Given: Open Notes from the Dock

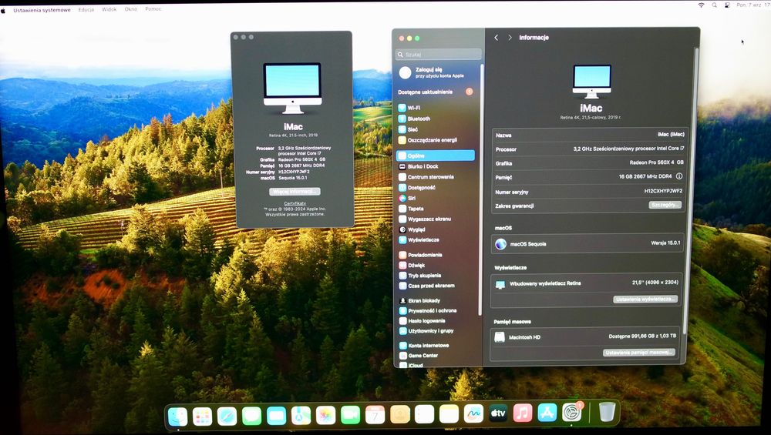Looking at the screenshot, I should 449,414.
